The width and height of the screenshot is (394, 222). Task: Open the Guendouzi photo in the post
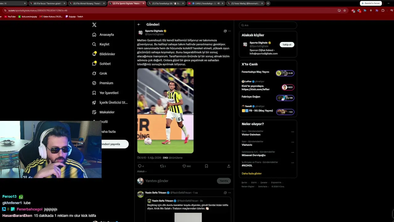[x=165, y=111]
